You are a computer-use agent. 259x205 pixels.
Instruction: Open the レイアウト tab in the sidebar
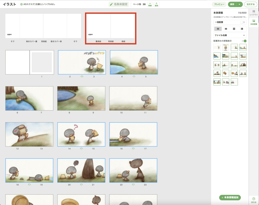(254, 13)
